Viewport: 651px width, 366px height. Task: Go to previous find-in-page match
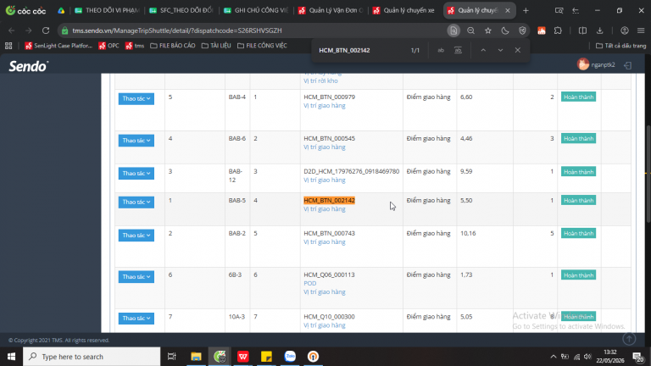pyautogui.click(x=483, y=50)
